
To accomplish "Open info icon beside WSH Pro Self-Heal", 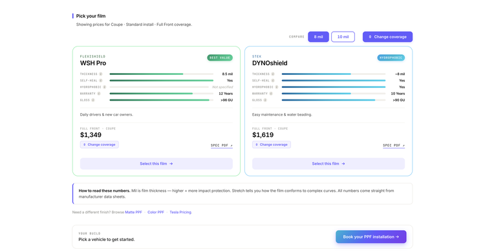I will (x=101, y=80).
